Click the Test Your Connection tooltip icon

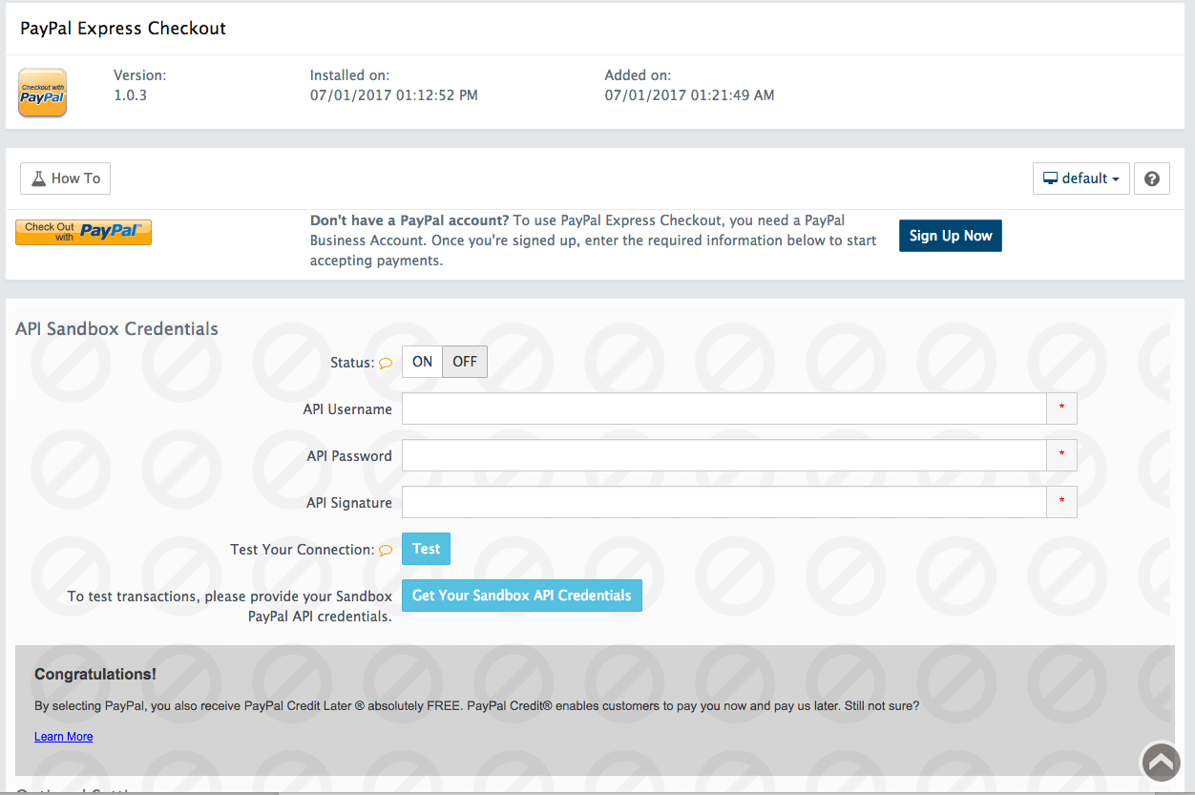pyautogui.click(x=386, y=550)
